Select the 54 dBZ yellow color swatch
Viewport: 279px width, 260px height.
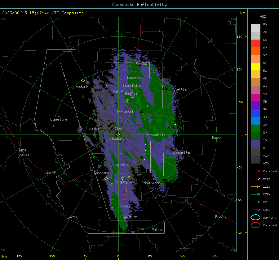point(255,67)
